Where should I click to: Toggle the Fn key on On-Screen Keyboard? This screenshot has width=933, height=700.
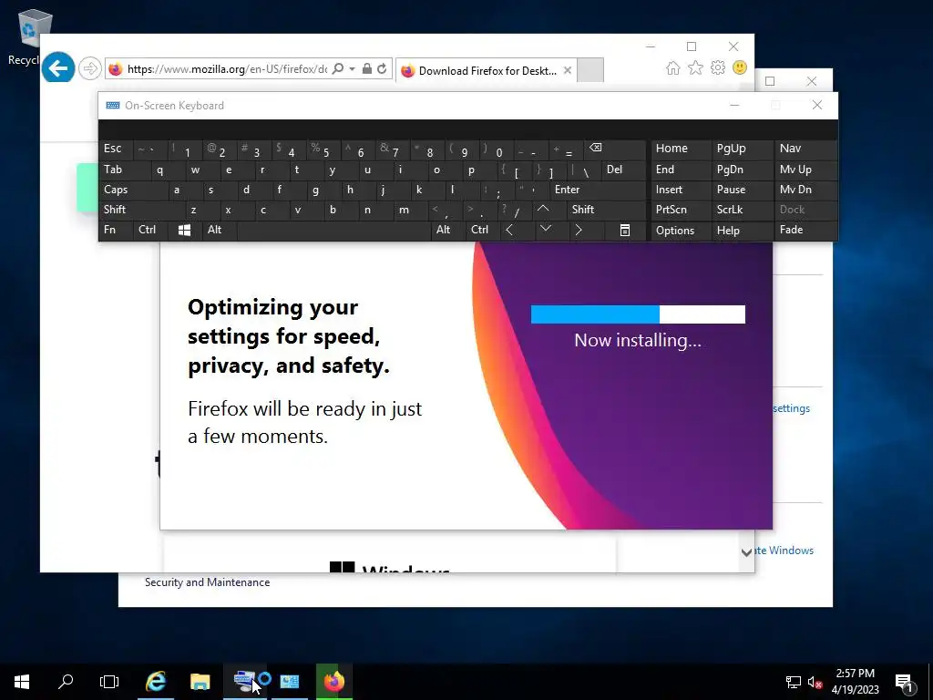tap(116, 230)
